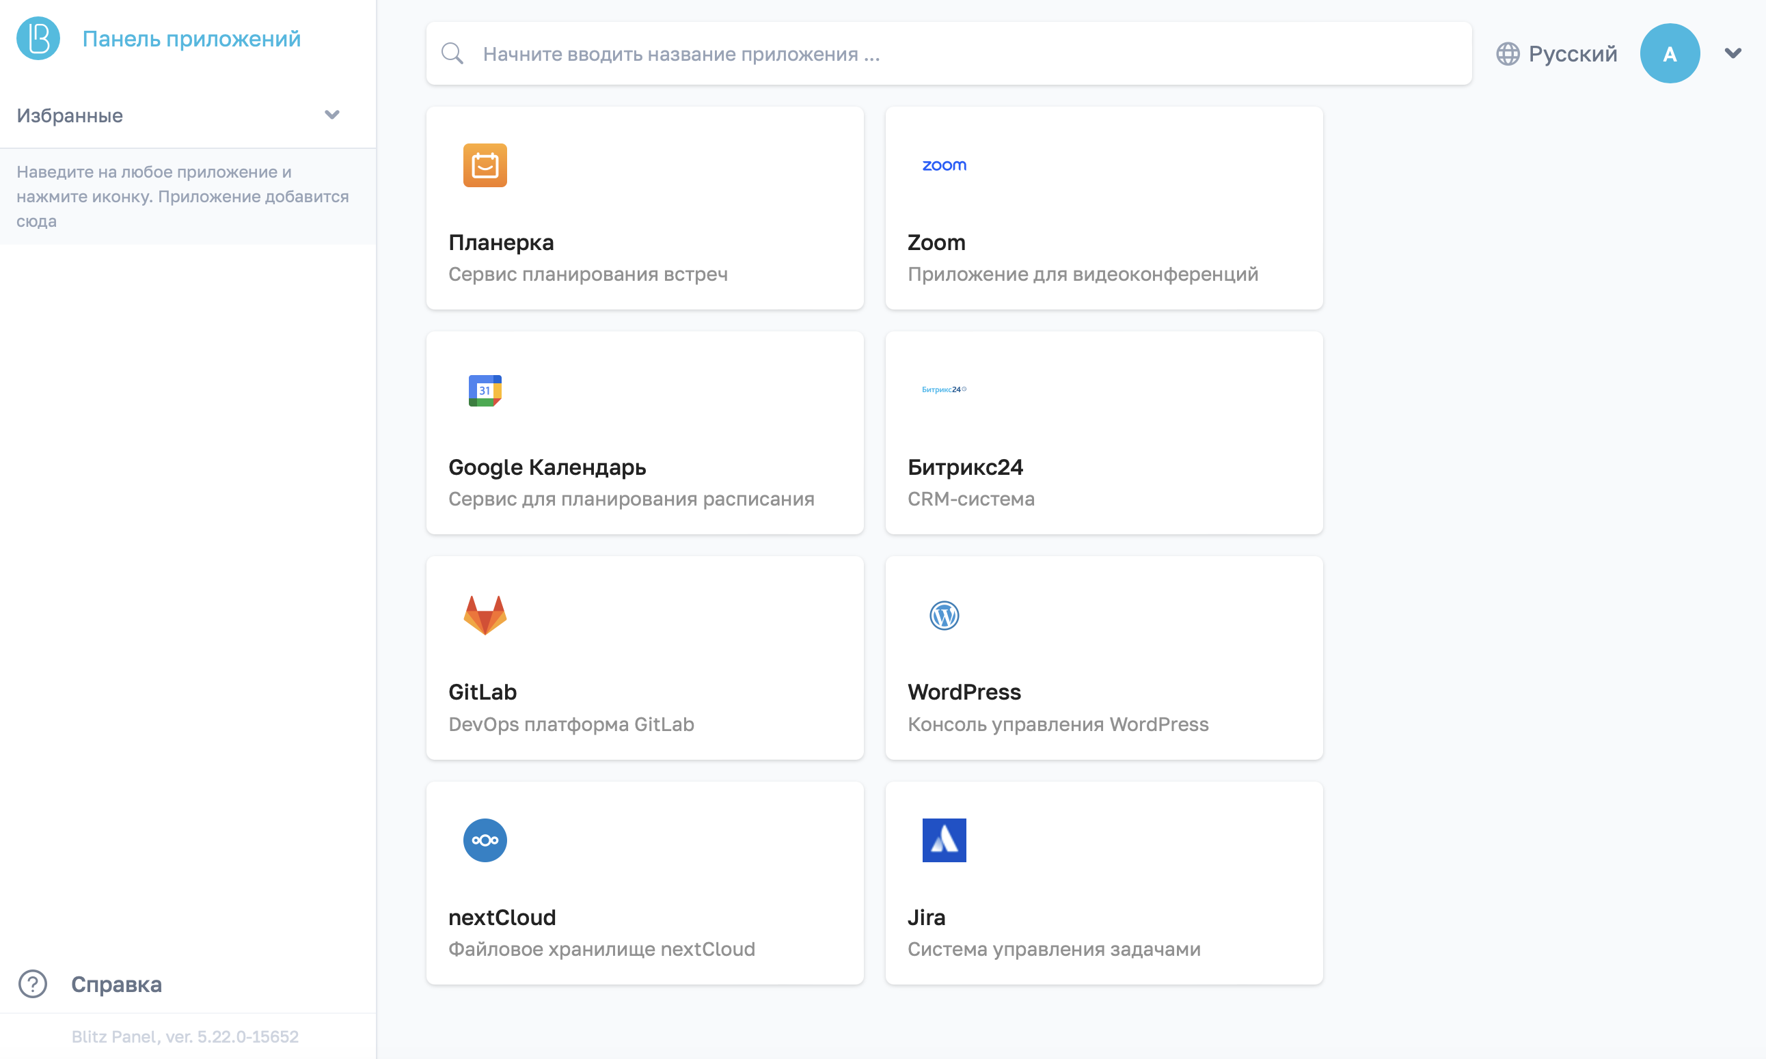This screenshot has height=1059, width=1766.
Task: Click the Blitz logo in sidebar header
Action: pyautogui.click(x=38, y=38)
